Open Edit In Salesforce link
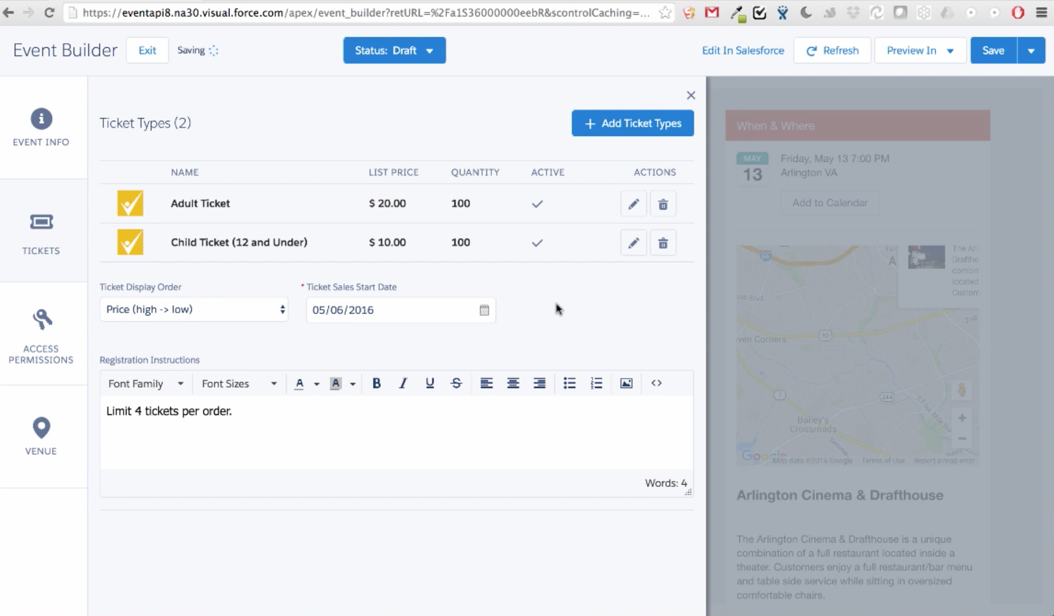Viewport: 1054px width, 616px height. [x=742, y=50]
